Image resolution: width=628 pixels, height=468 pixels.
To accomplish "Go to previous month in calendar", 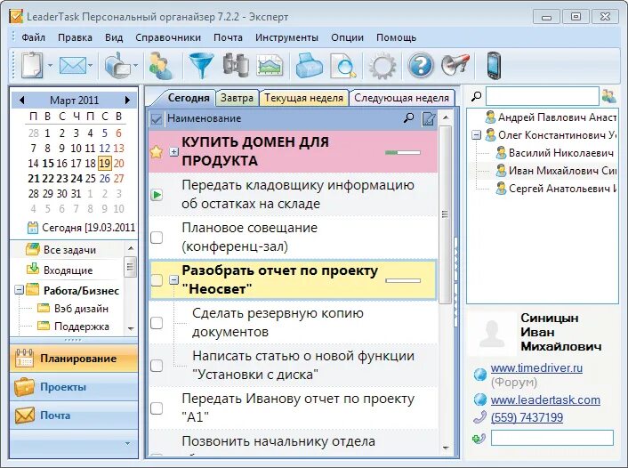I will (x=22, y=100).
